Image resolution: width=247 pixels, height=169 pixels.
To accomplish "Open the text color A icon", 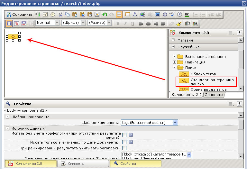I will click(x=195, y=23).
